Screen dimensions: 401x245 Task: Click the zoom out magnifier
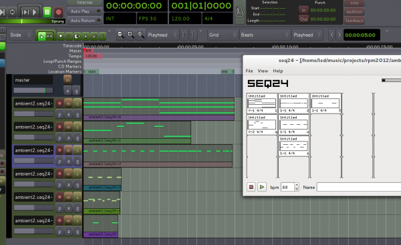click(x=120, y=35)
